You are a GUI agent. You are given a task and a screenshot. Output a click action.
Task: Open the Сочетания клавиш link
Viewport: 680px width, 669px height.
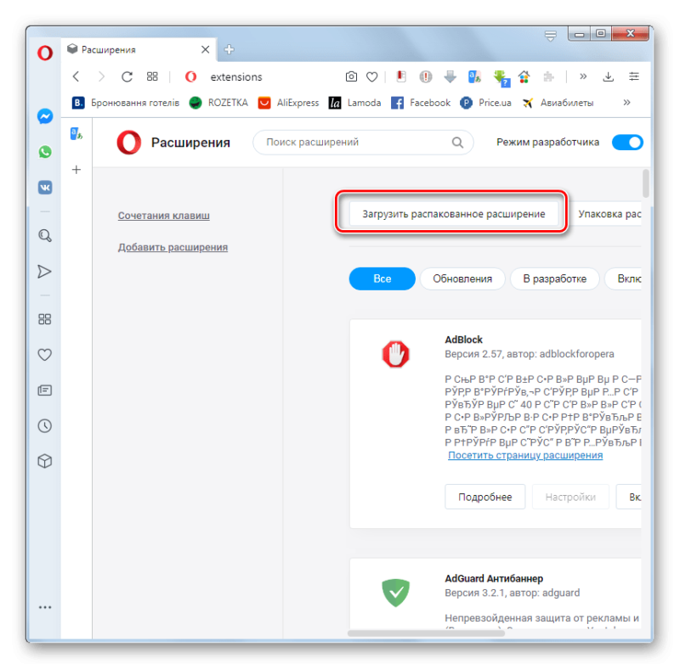click(163, 216)
